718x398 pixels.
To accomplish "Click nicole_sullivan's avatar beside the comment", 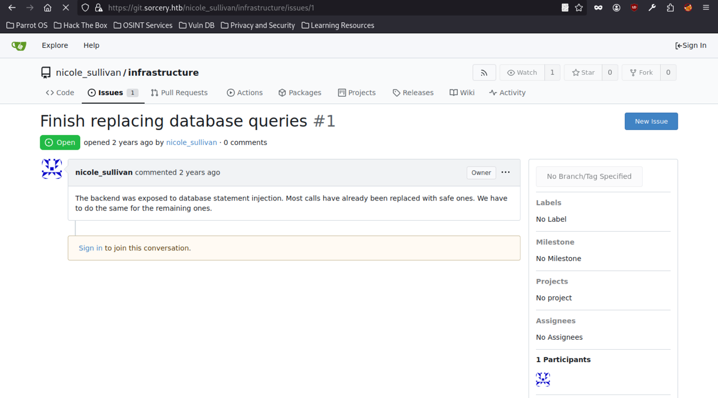I will [x=52, y=169].
